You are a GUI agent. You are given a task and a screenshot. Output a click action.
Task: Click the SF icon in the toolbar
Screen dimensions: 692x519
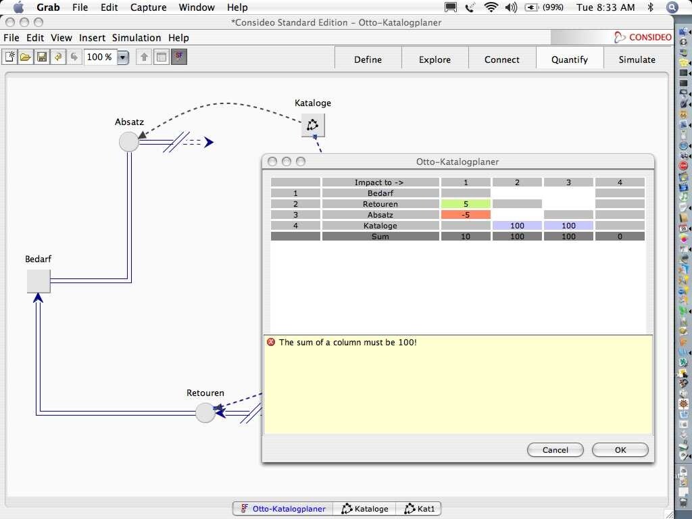pos(179,57)
